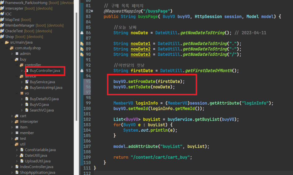Select the IOC project icon

coord(2,14)
